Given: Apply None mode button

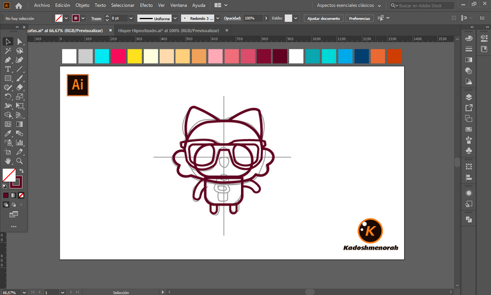Looking at the screenshot, I should [21, 195].
